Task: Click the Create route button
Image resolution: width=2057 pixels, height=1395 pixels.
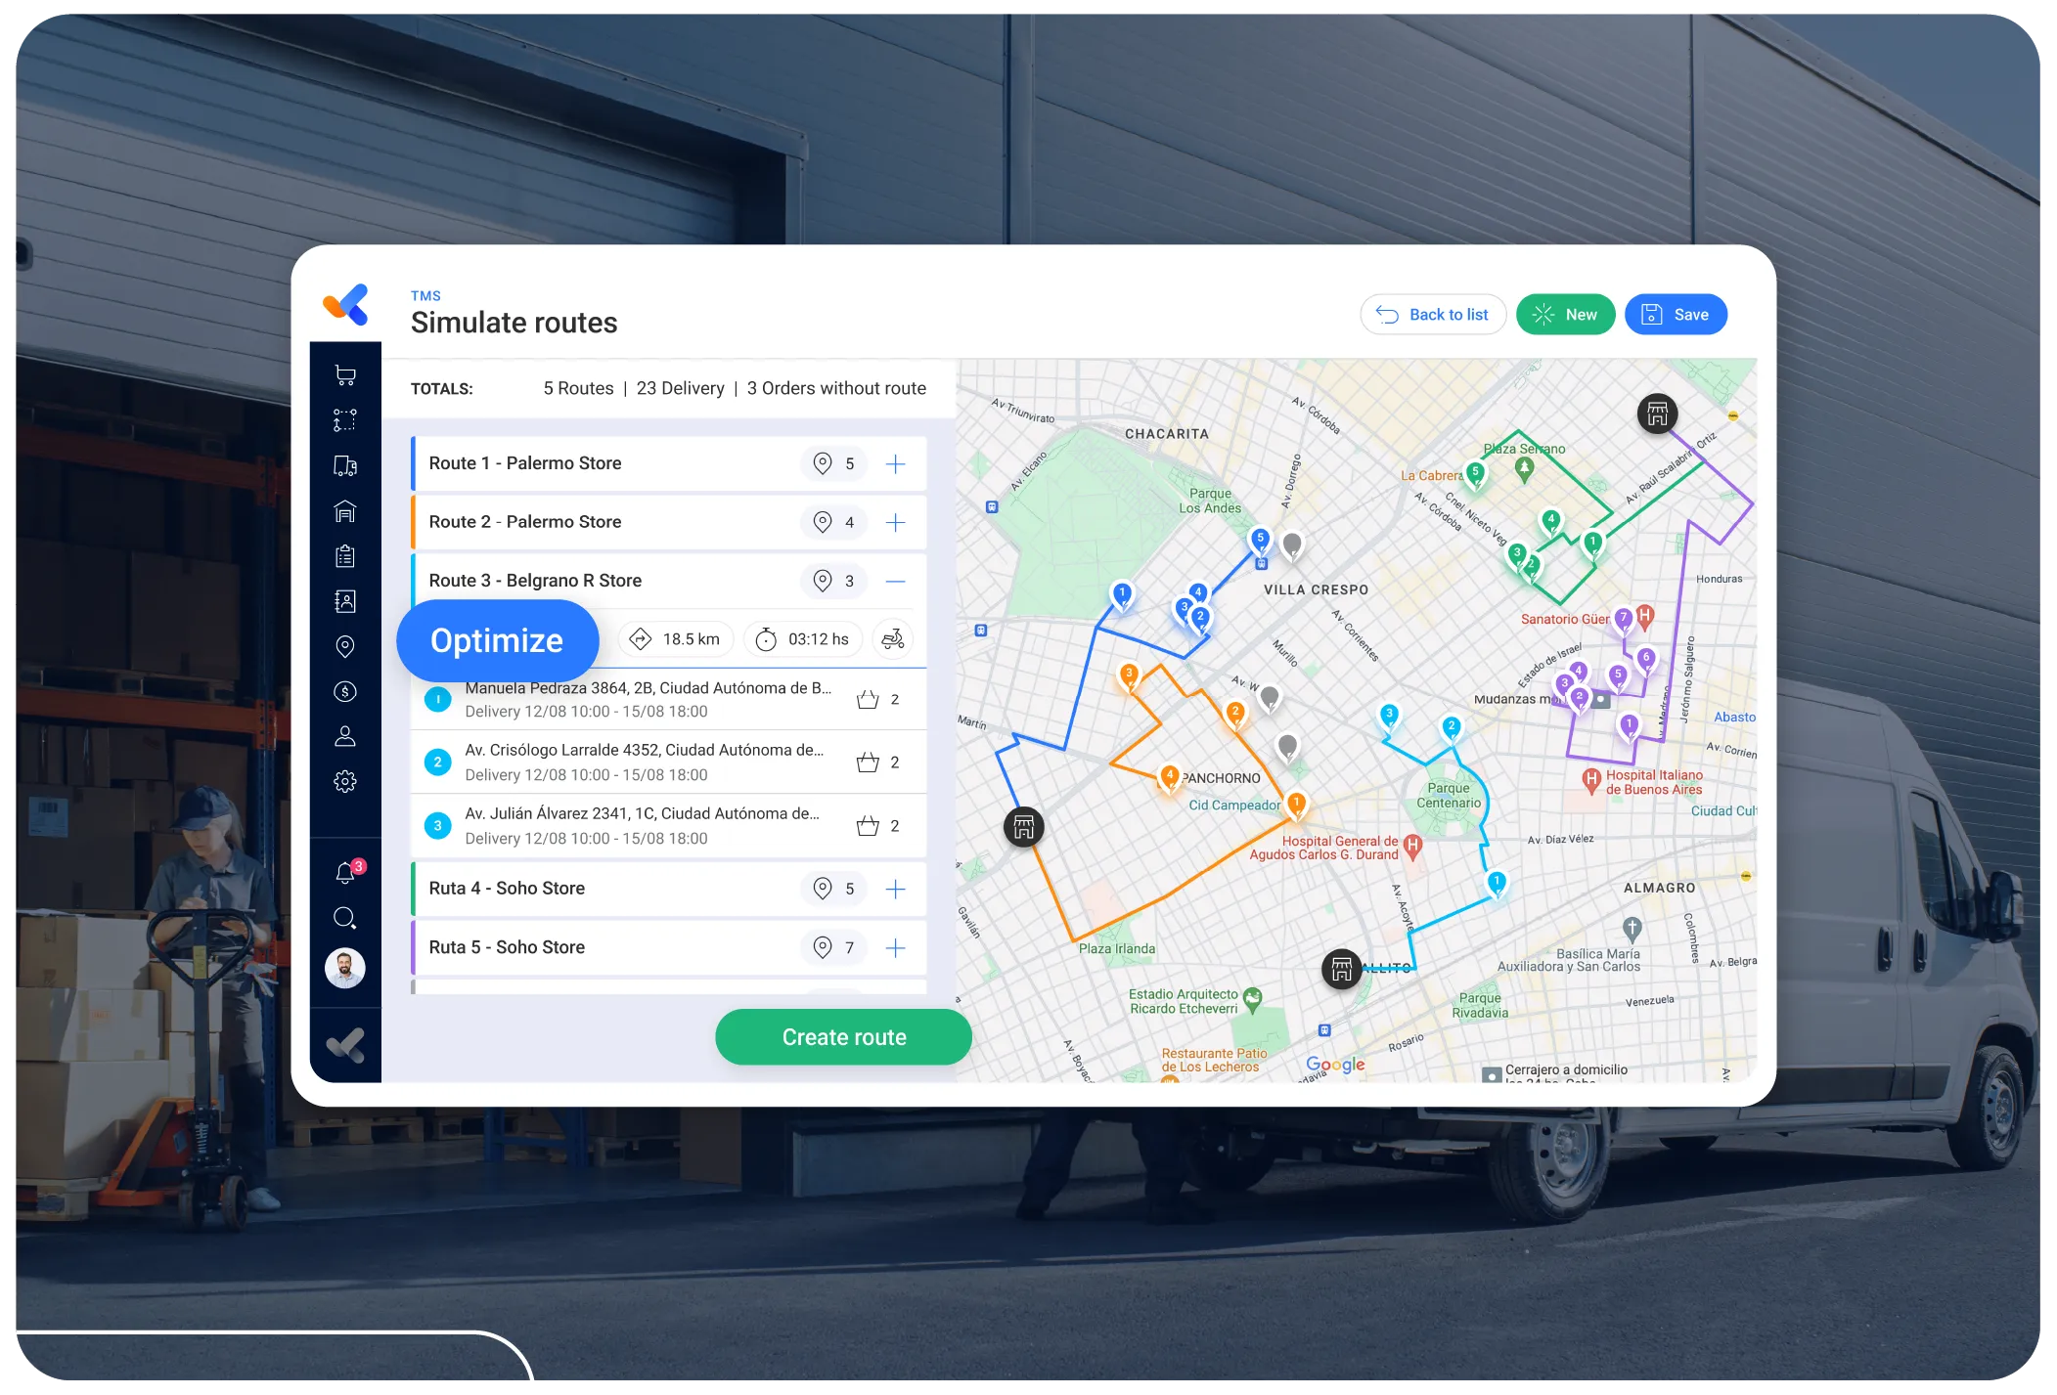Action: point(843,1037)
